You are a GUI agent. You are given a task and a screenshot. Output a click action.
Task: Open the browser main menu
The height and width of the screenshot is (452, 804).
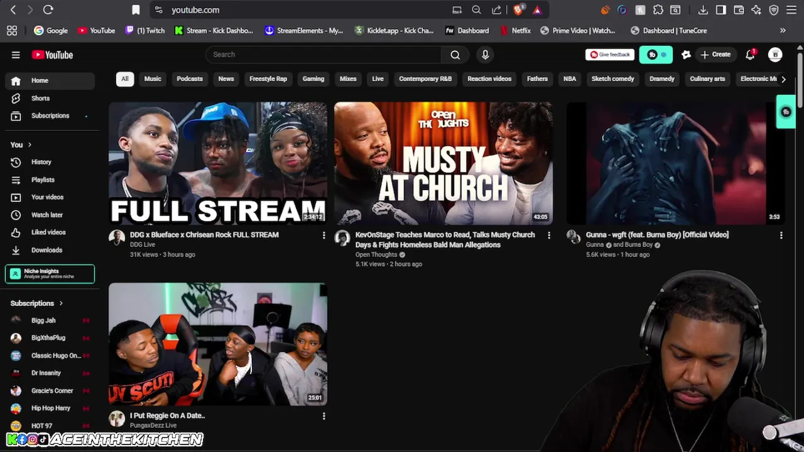coord(791,10)
